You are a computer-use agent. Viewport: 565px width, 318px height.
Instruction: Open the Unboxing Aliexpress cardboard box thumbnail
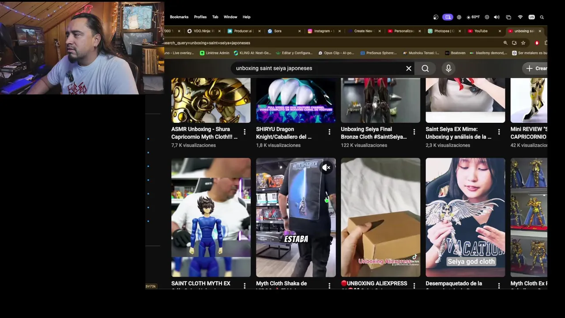pyautogui.click(x=380, y=217)
